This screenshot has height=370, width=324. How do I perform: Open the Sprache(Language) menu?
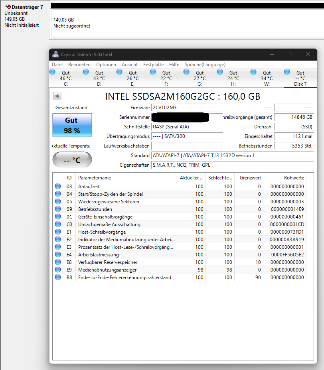tap(205, 64)
